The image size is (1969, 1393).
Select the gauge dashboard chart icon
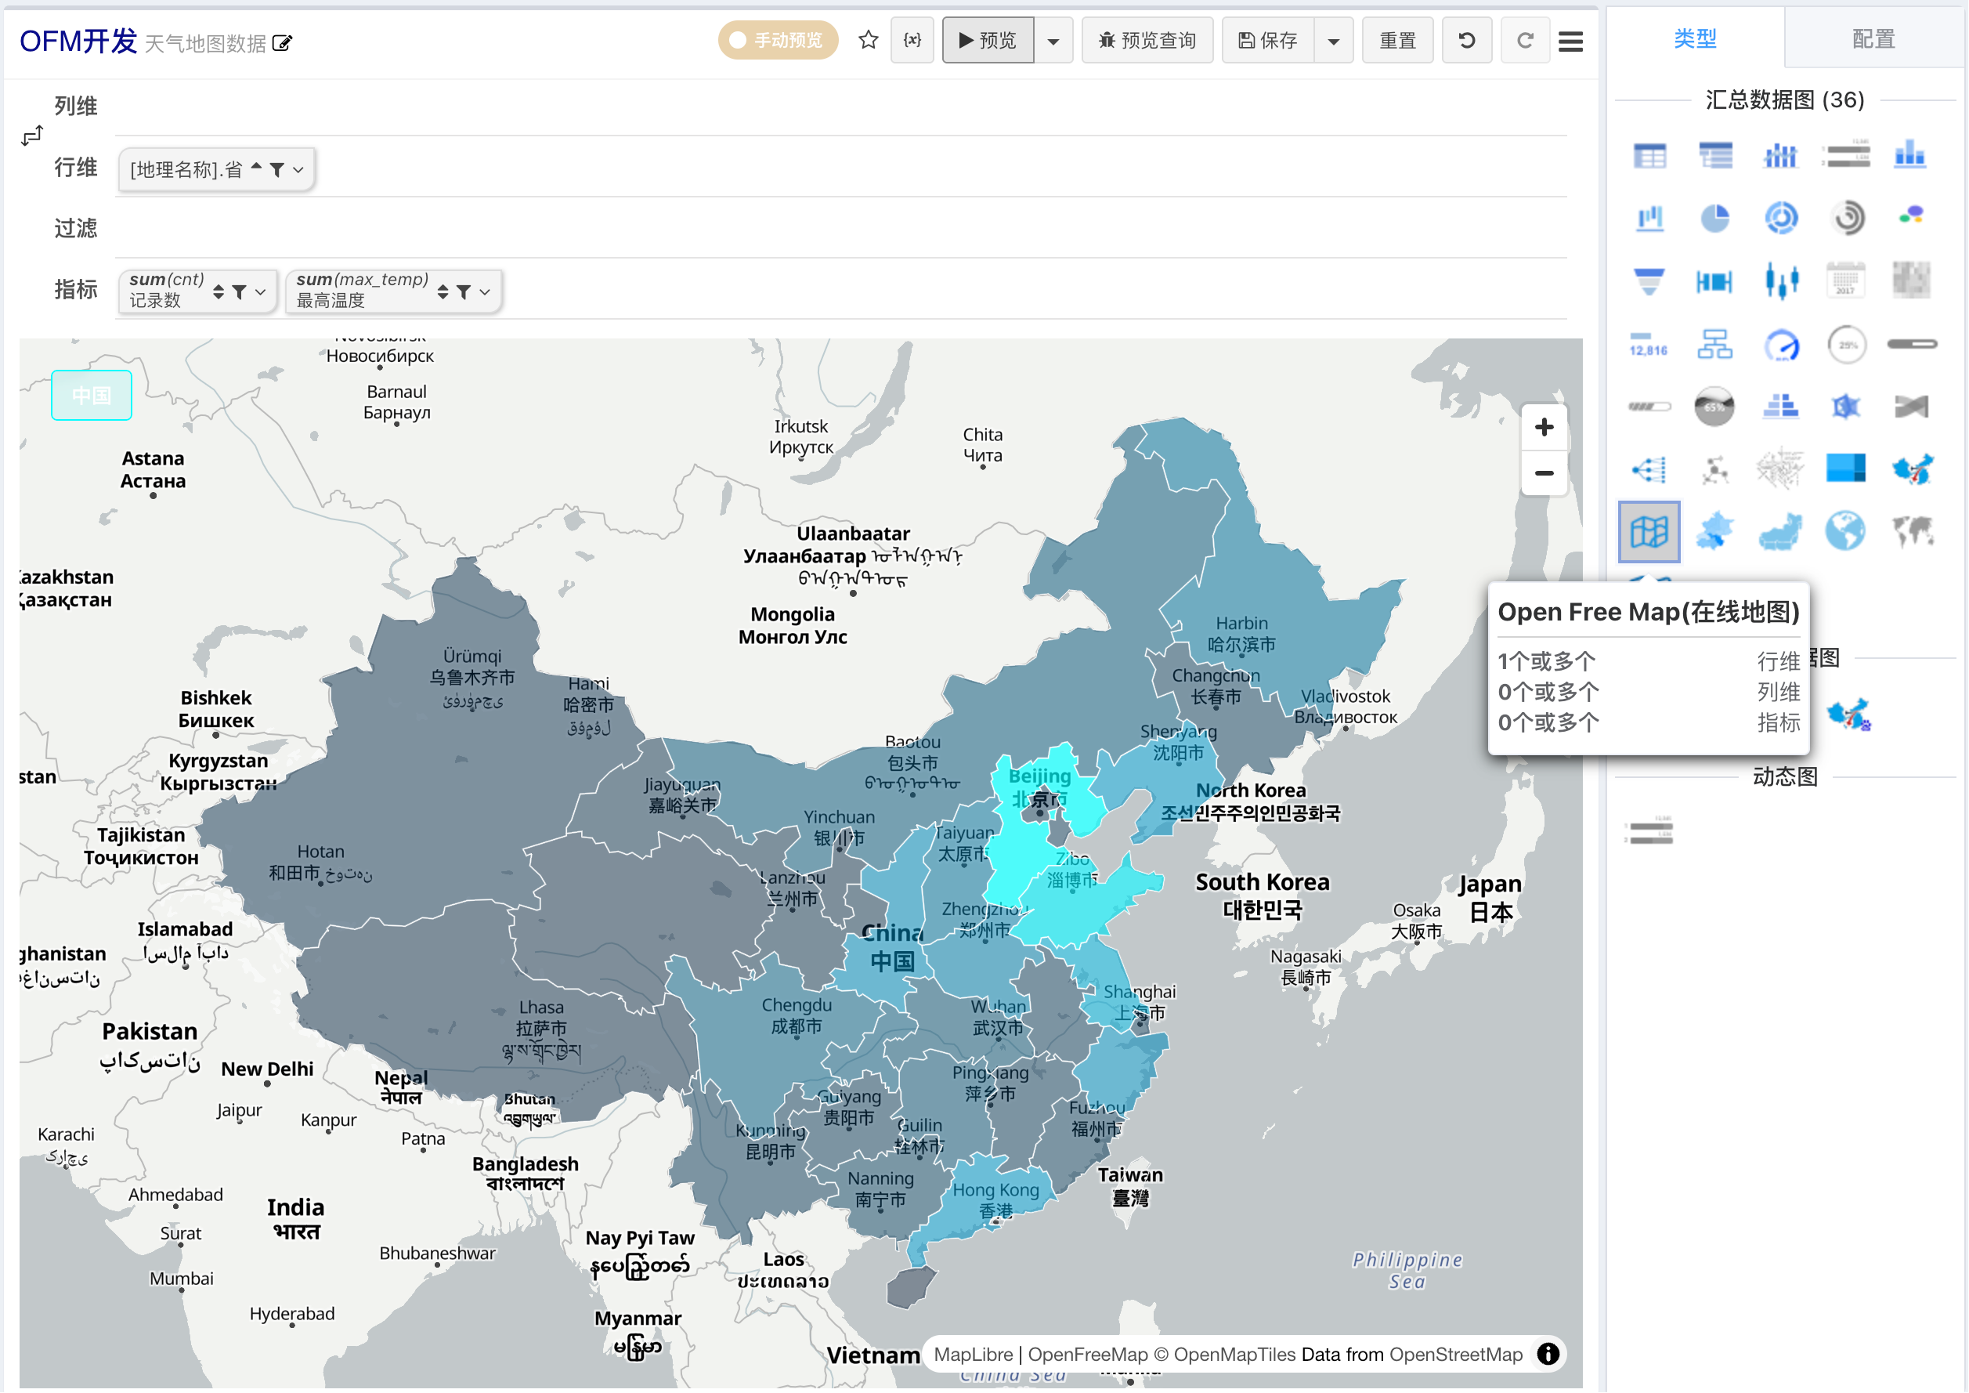point(1781,345)
